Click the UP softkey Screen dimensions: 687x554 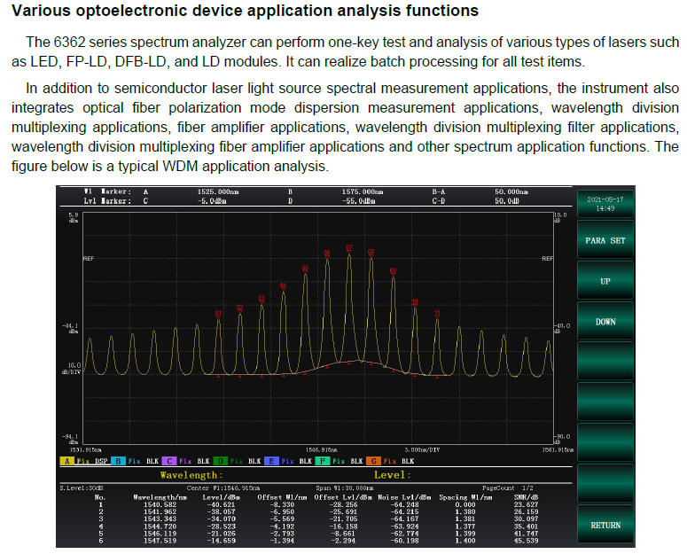pyautogui.click(x=605, y=281)
